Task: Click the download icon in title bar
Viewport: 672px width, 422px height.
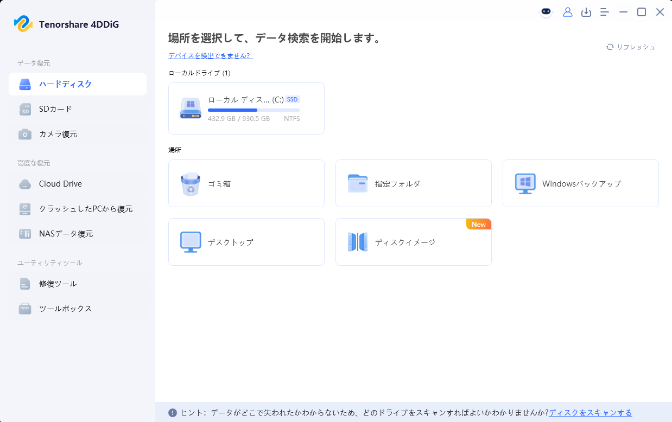Action: [586, 12]
